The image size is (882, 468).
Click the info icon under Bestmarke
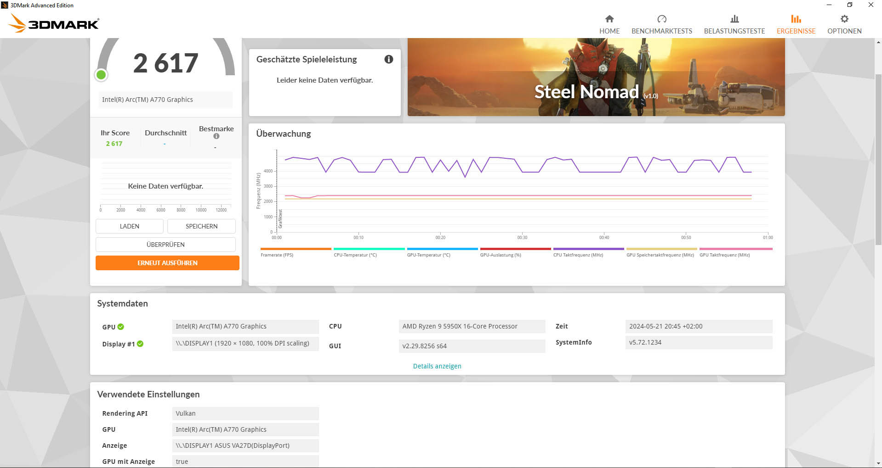point(216,136)
